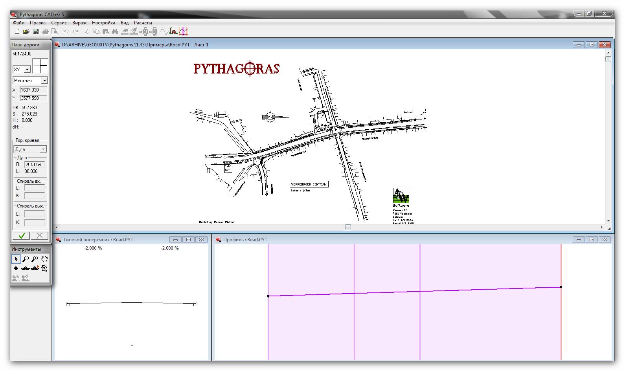Save using the floppy disk icon

pyautogui.click(x=35, y=31)
